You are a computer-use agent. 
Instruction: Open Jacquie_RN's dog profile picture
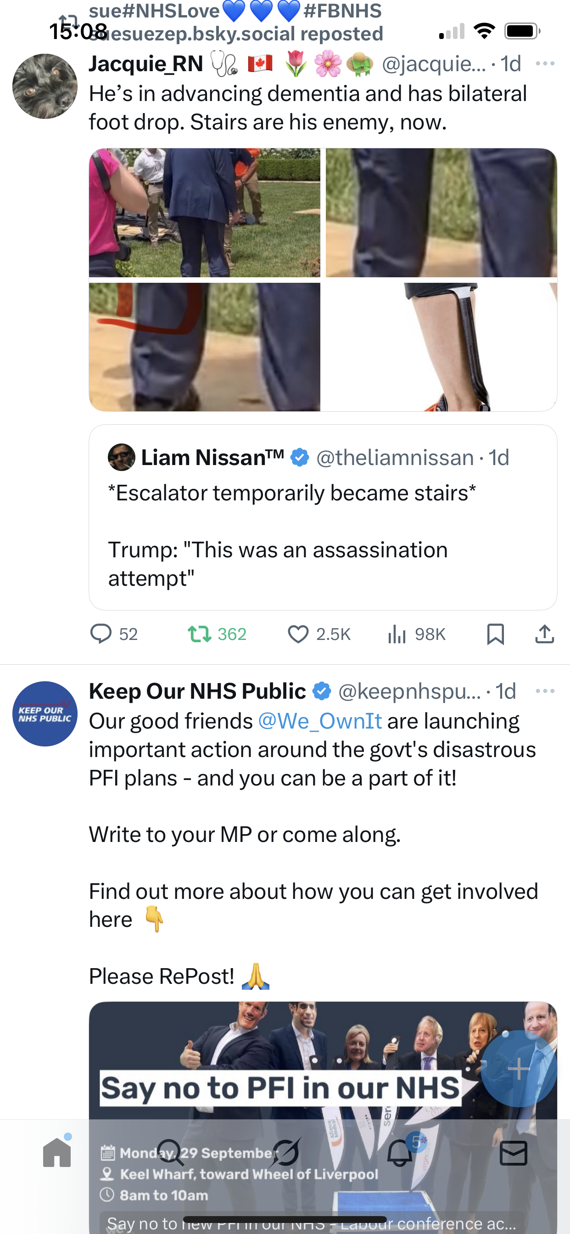tap(45, 86)
